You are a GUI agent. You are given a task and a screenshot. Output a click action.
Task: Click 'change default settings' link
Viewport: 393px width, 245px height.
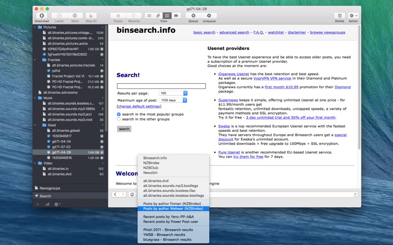pos(139,106)
